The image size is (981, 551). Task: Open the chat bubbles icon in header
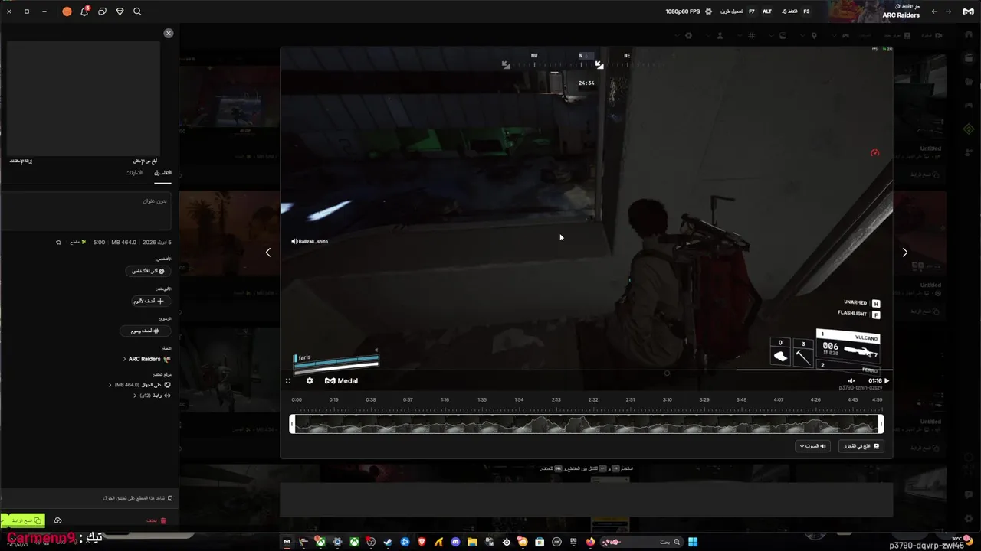tap(102, 11)
